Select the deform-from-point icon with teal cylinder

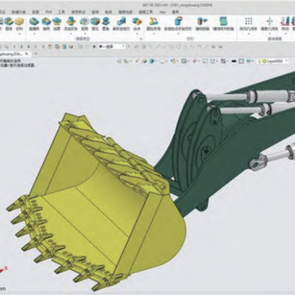pyautogui.click(x=178, y=21)
